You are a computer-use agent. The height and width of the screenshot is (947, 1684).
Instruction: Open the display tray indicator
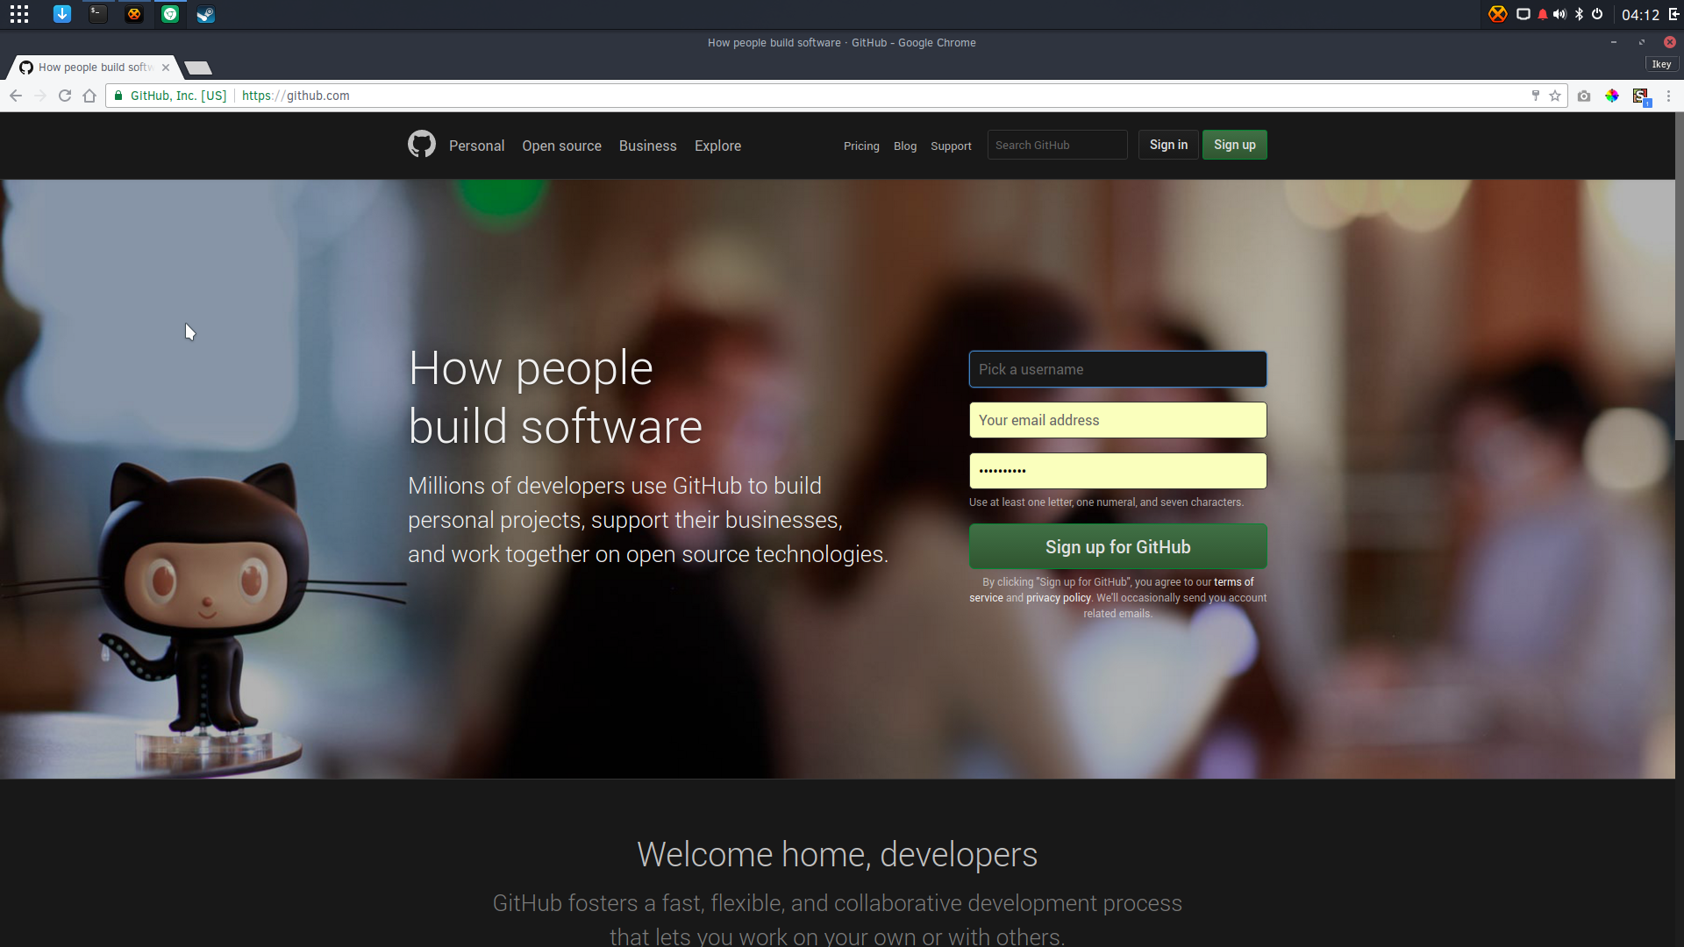tap(1523, 14)
